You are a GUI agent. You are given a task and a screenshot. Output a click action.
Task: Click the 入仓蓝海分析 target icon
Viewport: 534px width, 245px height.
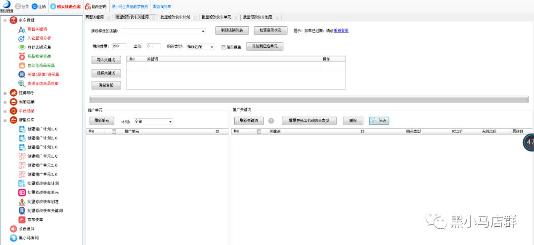[22, 38]
